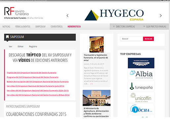The height and width of the screenshot is (119, 170).
Task: Open the Albia servicios funerarios logo
Action: pos(141,74)
